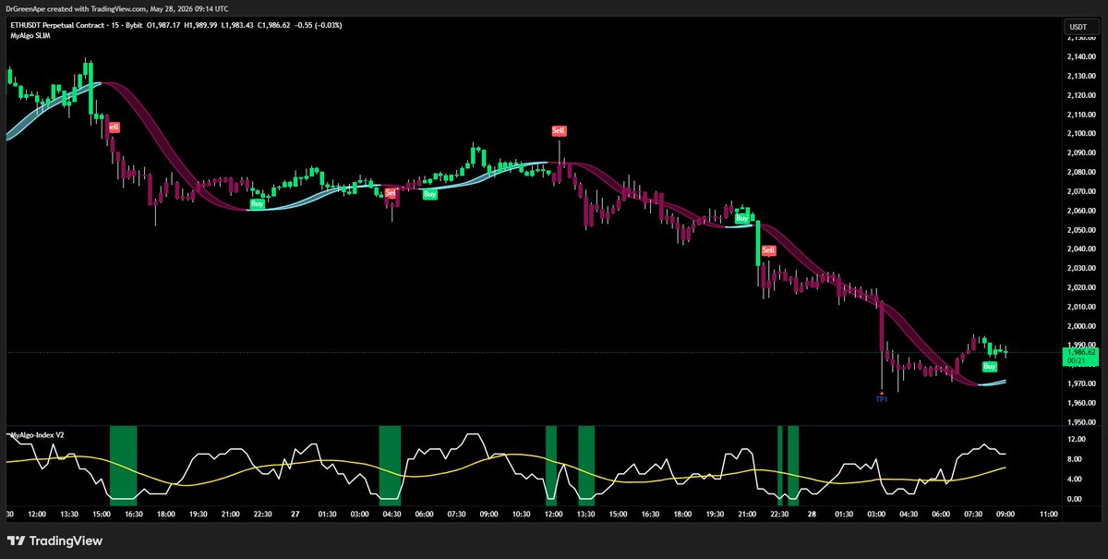Click the date label 28 on time axis
This screenshot has width=1108, height=559.
(x=812, y=514)
